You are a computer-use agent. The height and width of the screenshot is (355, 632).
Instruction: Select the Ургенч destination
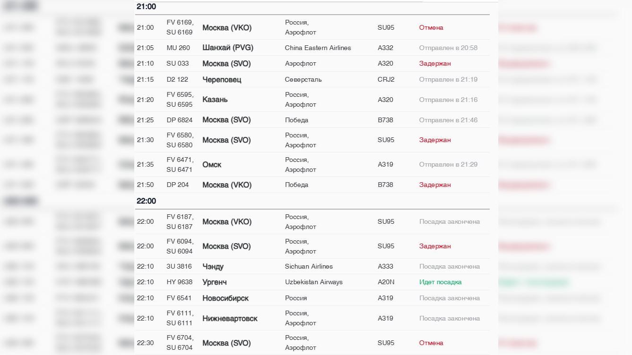[215, 282]
